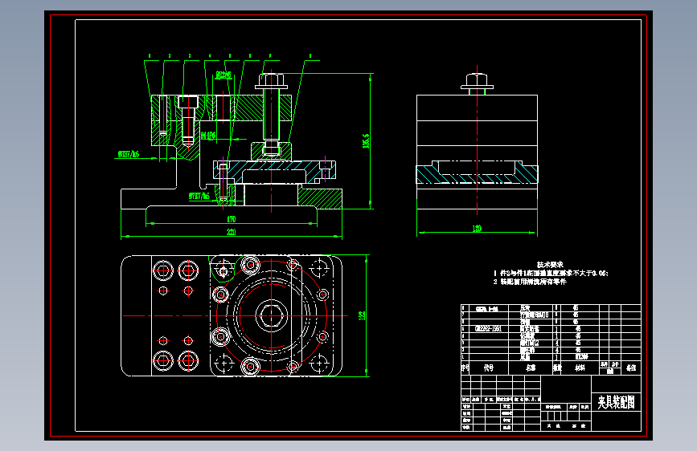This screenshot has width=697, height=451.
Task: Click the 120 width dimension in side view
Action: [x=477, y=229]
